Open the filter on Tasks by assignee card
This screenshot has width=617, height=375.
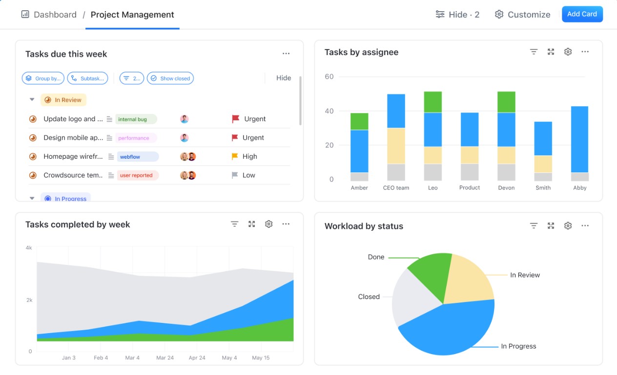point(534,51)
